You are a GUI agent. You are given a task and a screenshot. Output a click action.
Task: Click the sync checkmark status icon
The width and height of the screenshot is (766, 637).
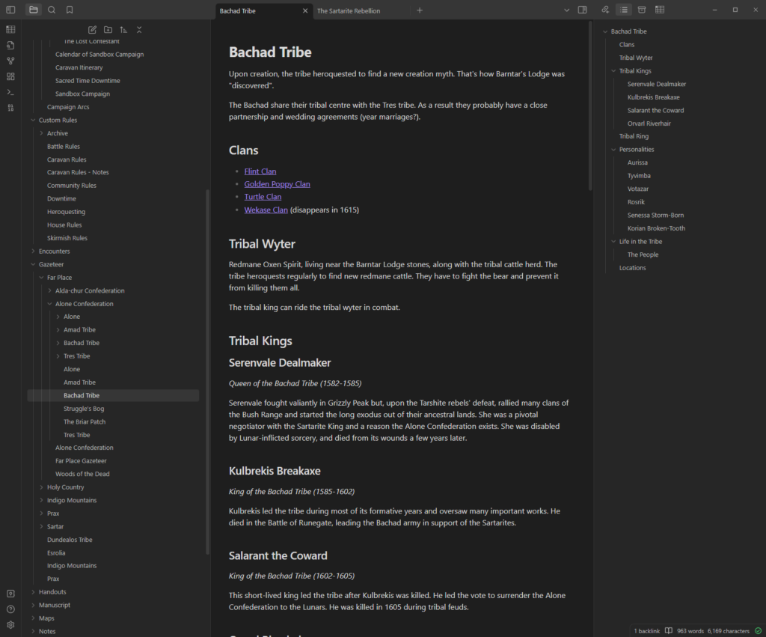pos(759,631)
